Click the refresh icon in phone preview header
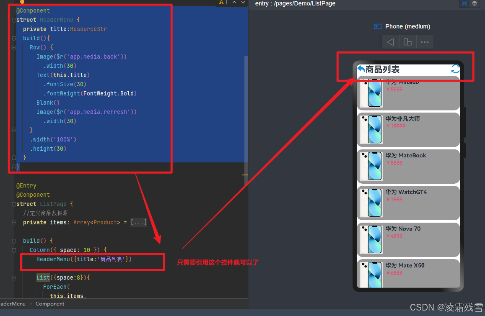This screenshot has height=316, width=485. point(455,69)
